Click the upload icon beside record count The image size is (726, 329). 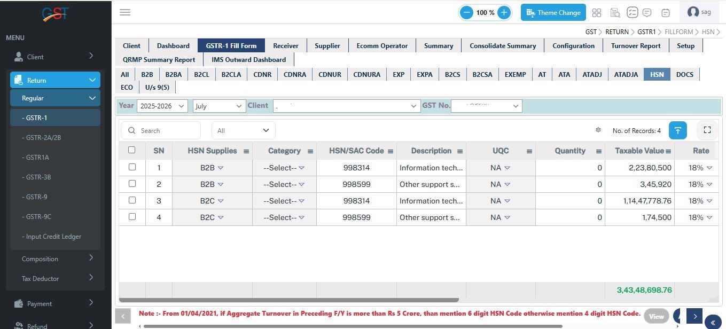677,130
